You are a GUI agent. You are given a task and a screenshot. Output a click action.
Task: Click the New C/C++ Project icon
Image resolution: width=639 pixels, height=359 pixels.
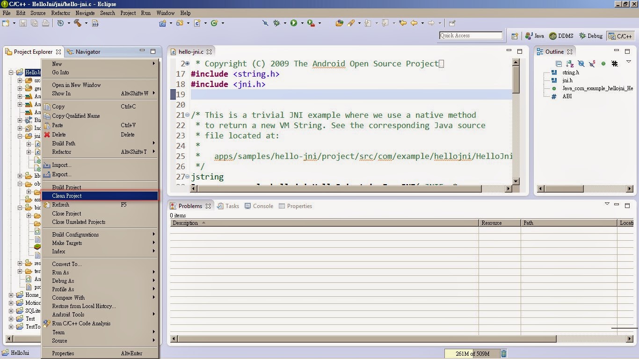click(x=163, y=23)
